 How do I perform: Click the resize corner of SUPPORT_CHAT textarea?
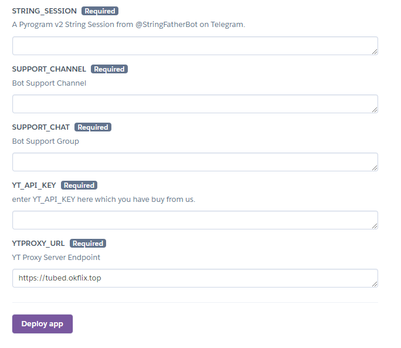pos(374,167)
